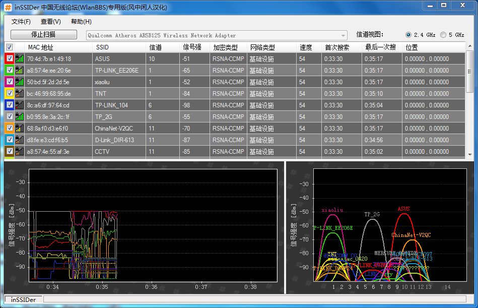Click the signal icon in the TP-LINK_104 row

pyautogui.click(x=20, y=105)
